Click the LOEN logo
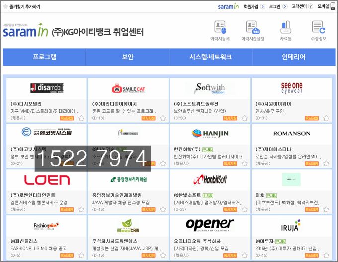The width and height of the screenshot is (338, 262). coord(47,180)
